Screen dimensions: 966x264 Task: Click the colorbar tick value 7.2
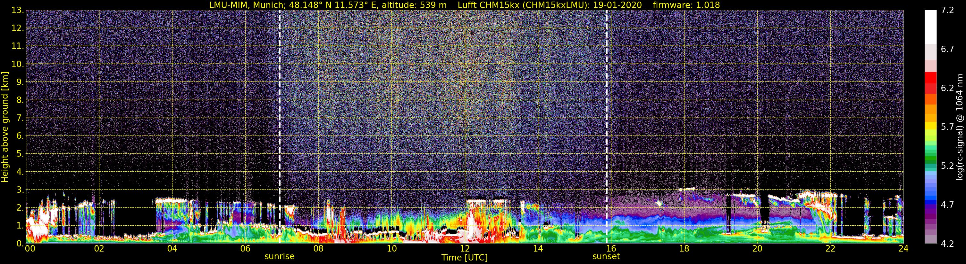point(947,10)
